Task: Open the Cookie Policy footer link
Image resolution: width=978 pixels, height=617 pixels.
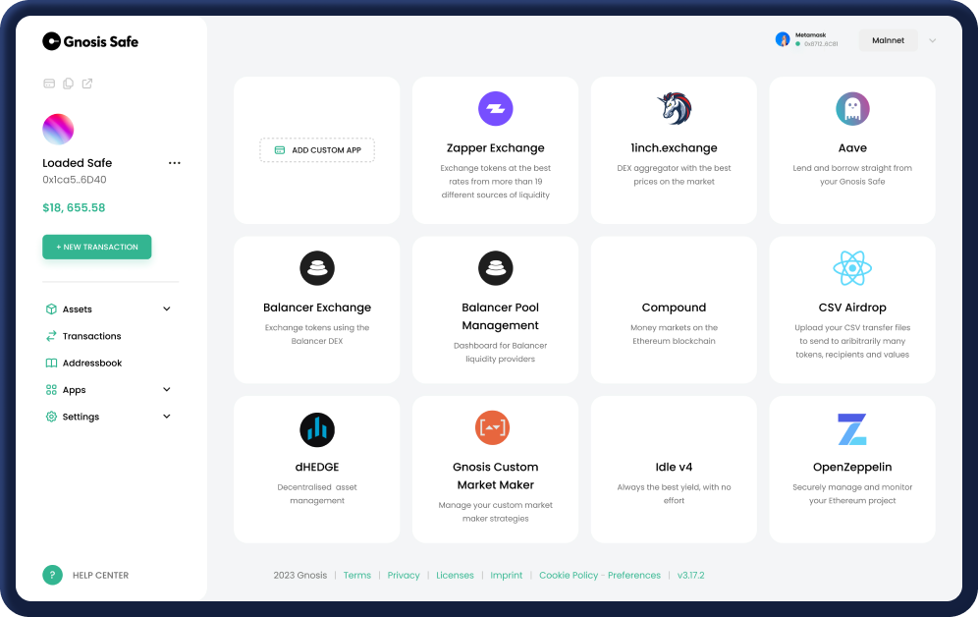Action: point(569,575)
